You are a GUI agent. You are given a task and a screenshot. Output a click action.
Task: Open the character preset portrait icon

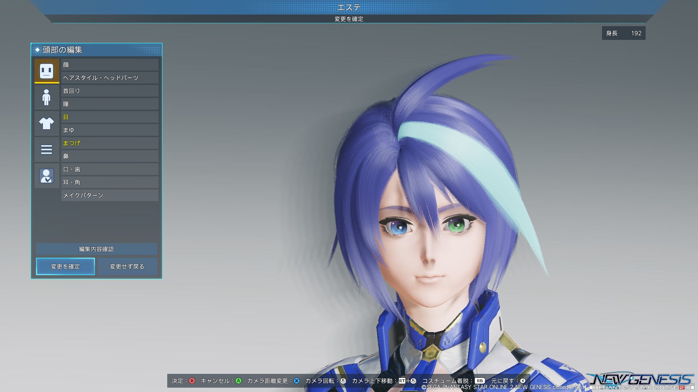pyautogui.click(x=47, y=176)
